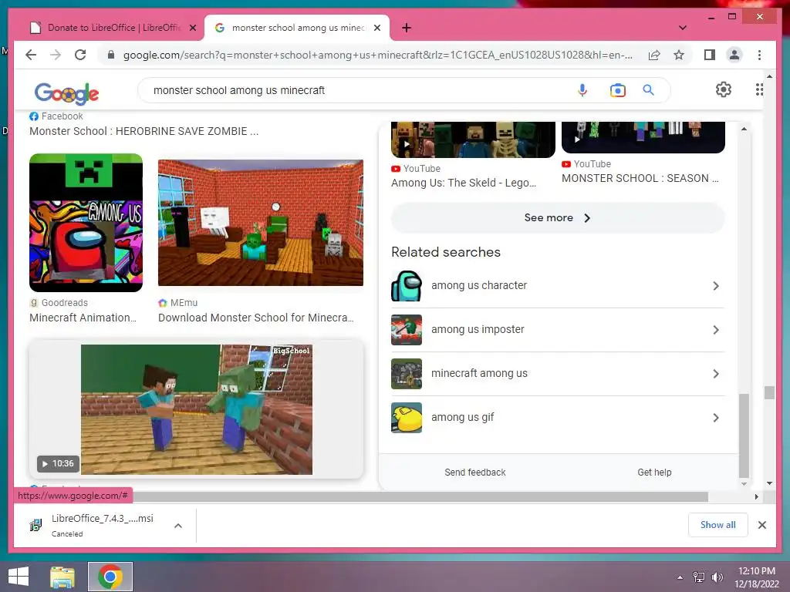Image resolution: width=790 pixels, height=592 pixels.
Task: Click the side panel vertical scrollbar thumb
Action: 744,436
